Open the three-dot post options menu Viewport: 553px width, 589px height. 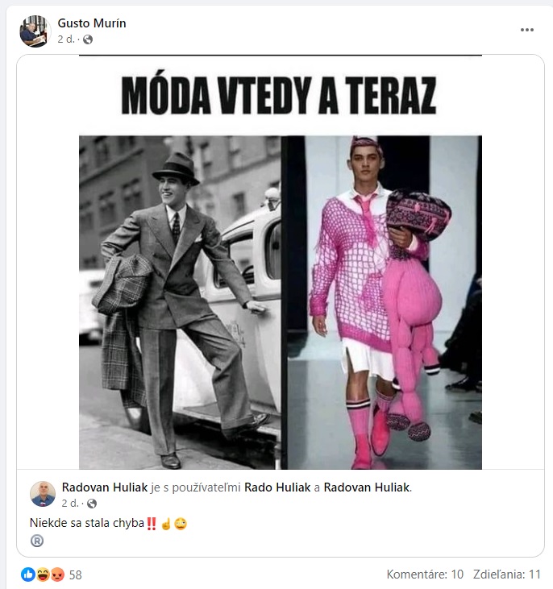526,30
